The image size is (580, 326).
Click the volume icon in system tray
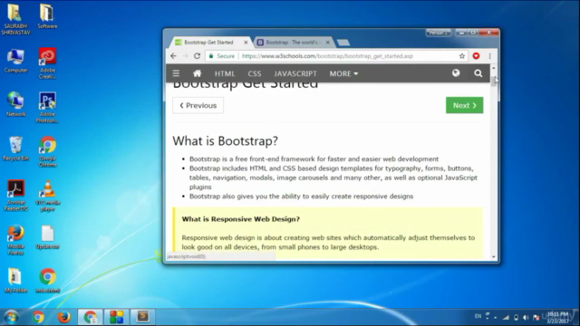(526, 318)
